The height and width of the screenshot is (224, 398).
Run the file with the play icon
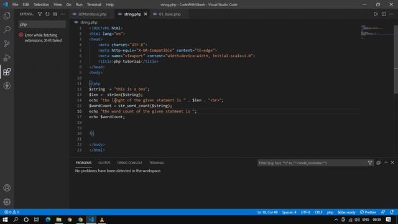[x=376, y=14]
